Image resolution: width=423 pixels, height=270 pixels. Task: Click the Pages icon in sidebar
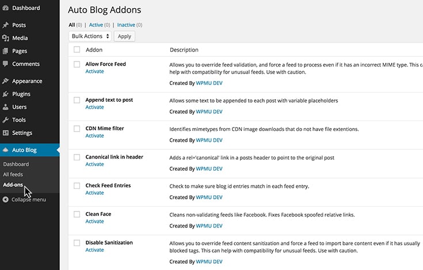pos(6,51)
